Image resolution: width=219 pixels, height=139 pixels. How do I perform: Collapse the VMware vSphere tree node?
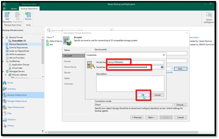6,75
